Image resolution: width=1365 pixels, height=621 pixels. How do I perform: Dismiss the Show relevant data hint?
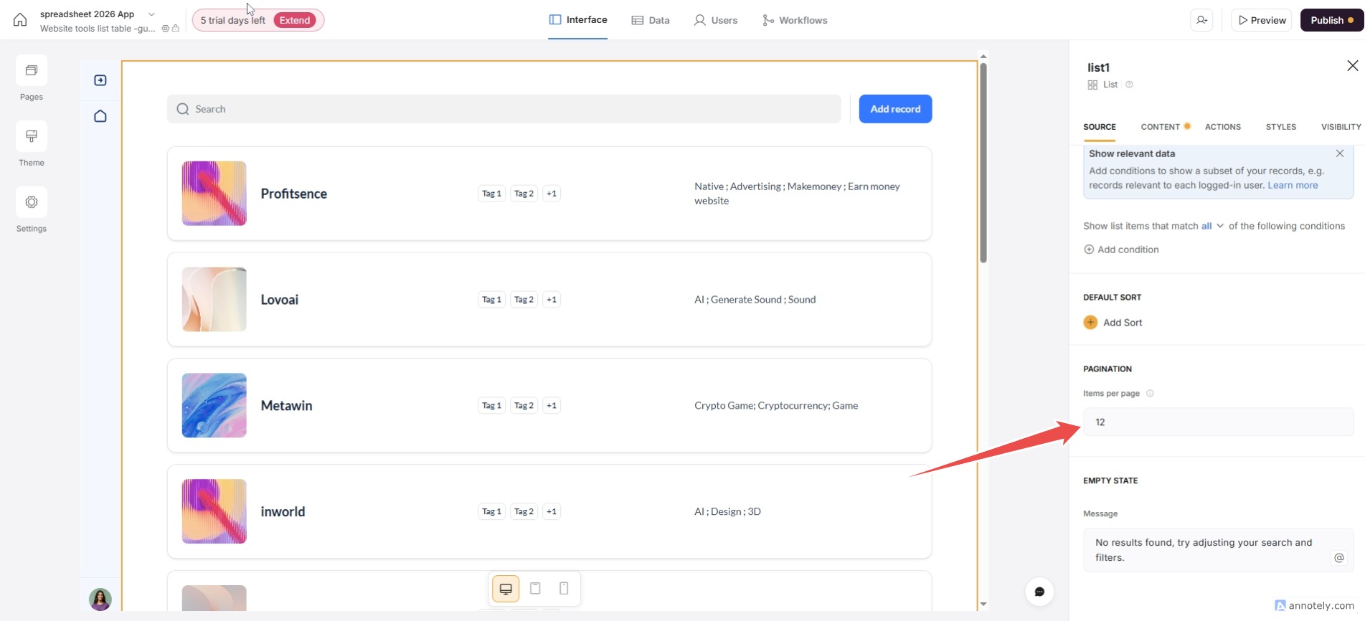(1339, 153)
